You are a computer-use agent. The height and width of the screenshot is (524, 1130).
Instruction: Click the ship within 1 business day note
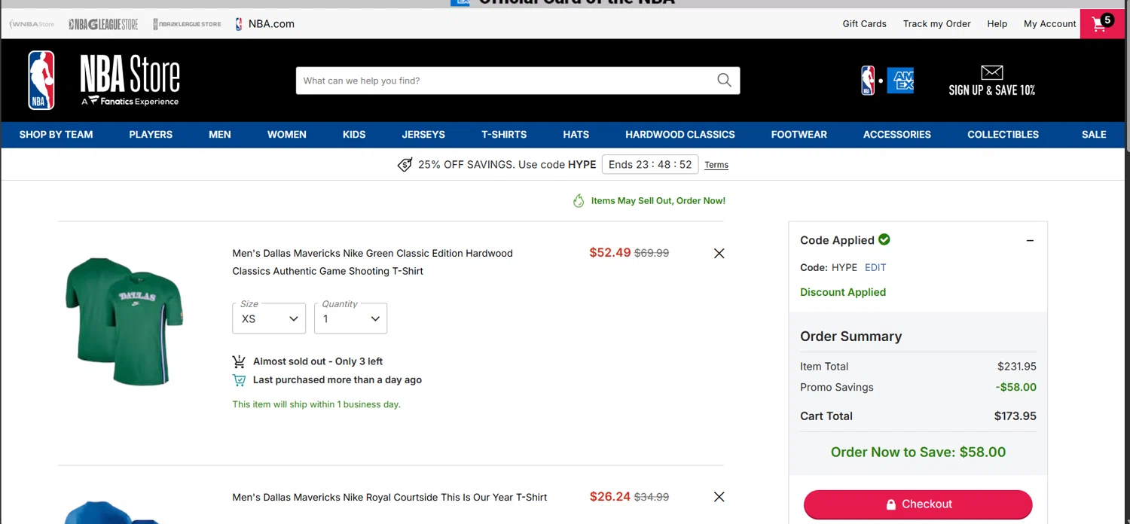[316, 404]
